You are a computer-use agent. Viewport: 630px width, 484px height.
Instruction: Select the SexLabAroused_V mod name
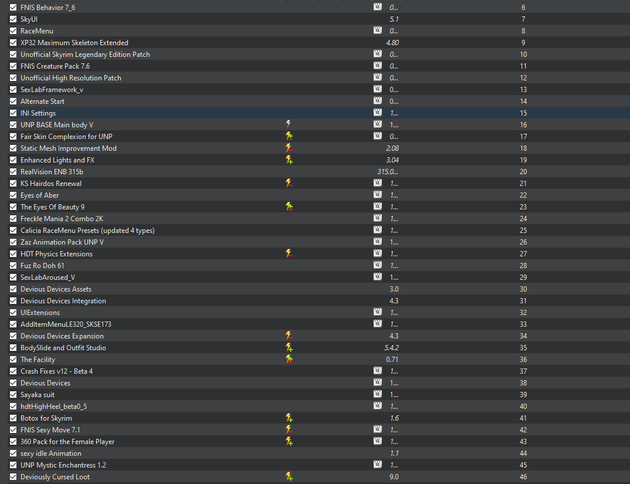tap(48, 277)
